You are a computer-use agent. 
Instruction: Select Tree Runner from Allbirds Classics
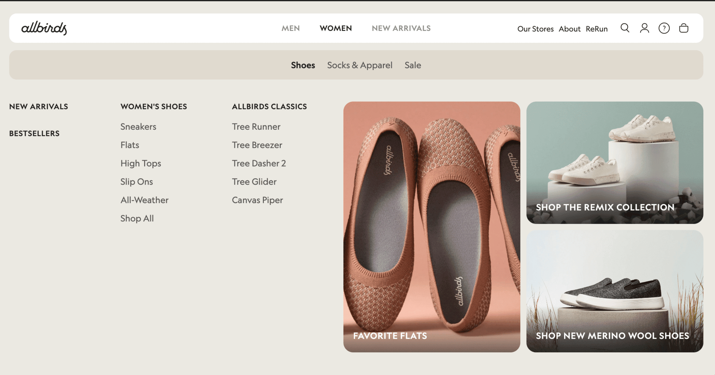click(x=256, y=126)
